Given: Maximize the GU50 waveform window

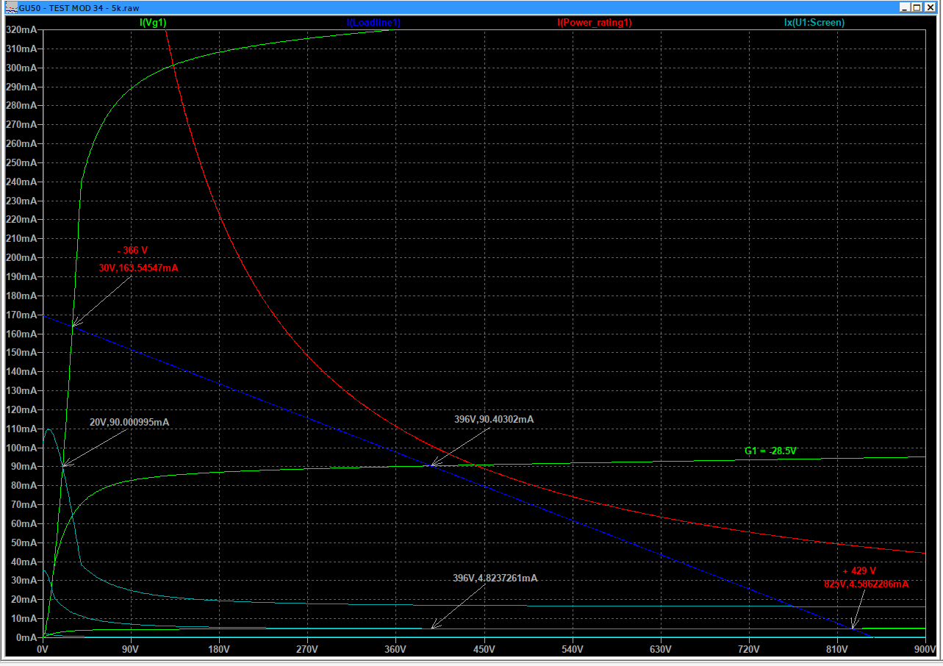Looking at the screenshot, I should [x=917, y=7].
